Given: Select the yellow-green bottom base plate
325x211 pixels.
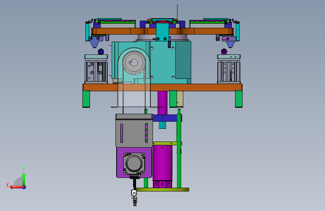Looking at the screenshot, I should click(x=162, y=189).
